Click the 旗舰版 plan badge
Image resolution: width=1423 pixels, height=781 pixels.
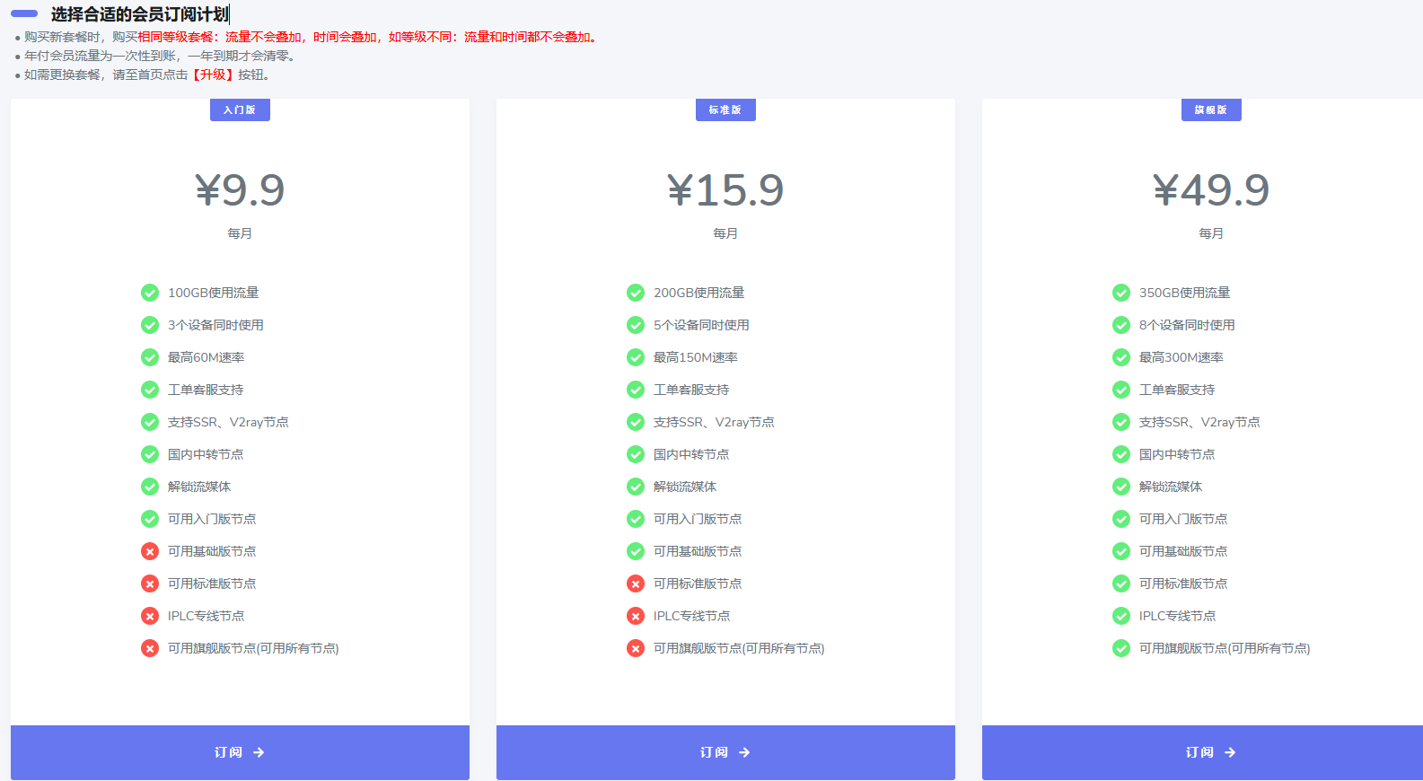(x=1211, y=110)
